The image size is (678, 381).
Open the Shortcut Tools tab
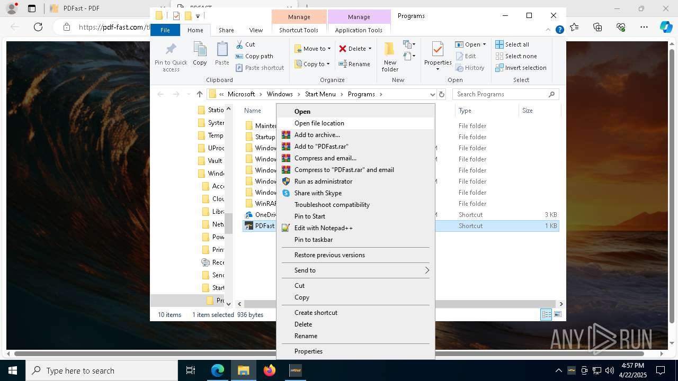[x=299, y=30]
